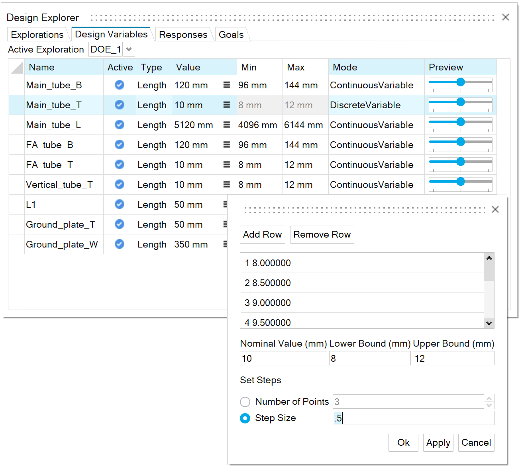
Task: Open value list icon for Main_tube_L
Action: (x=226, y=125)
